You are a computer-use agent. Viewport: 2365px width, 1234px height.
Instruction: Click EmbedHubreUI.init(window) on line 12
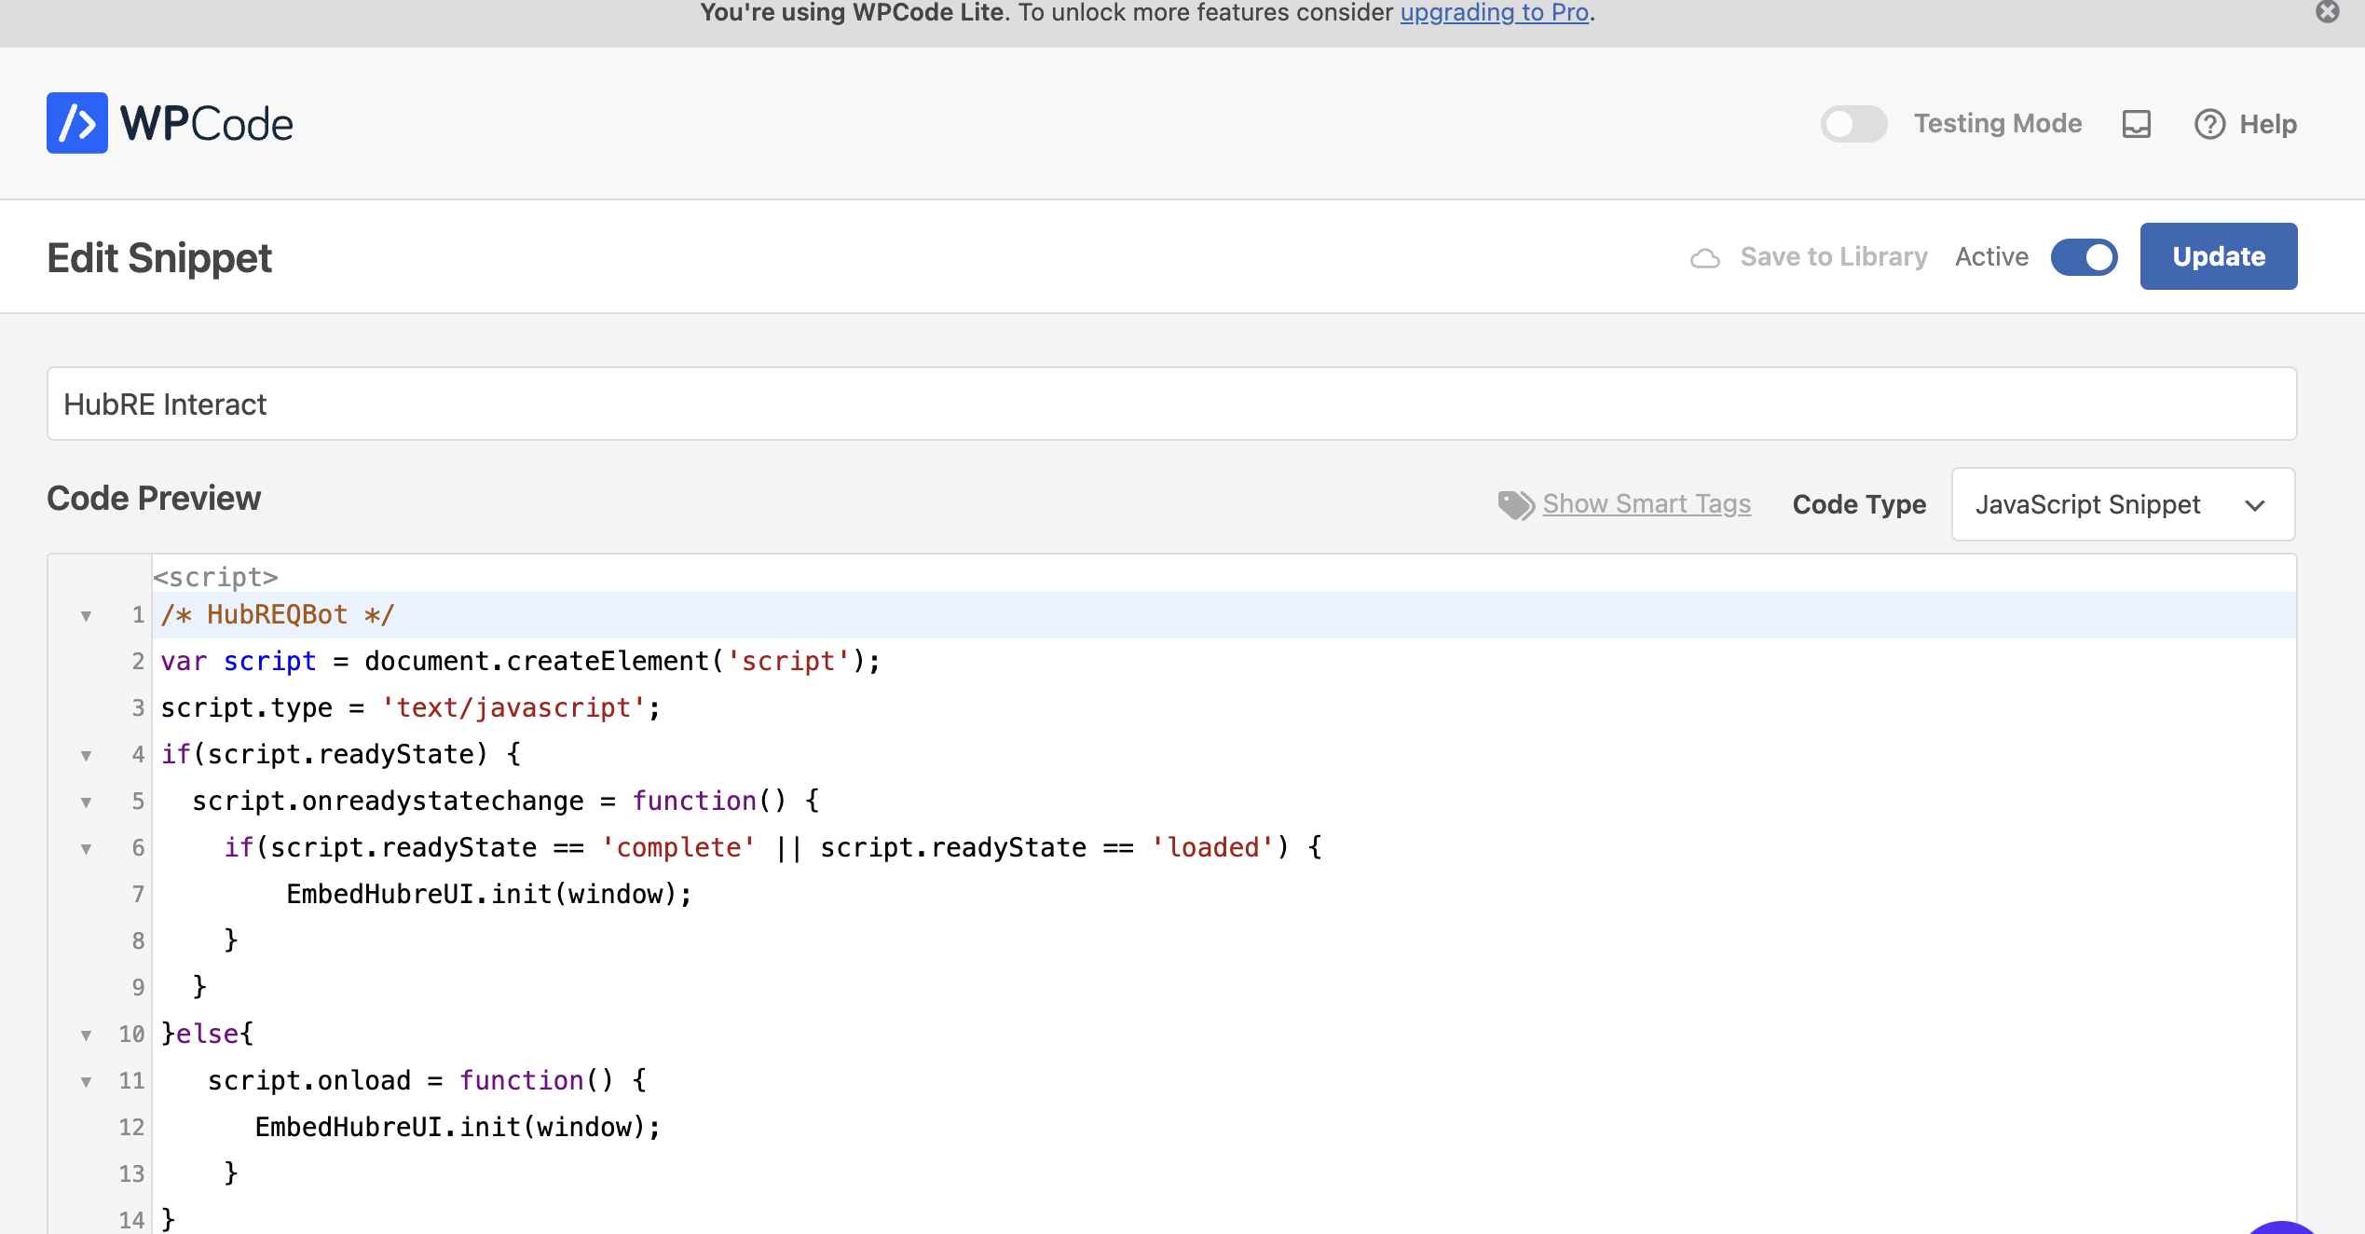458,1127
